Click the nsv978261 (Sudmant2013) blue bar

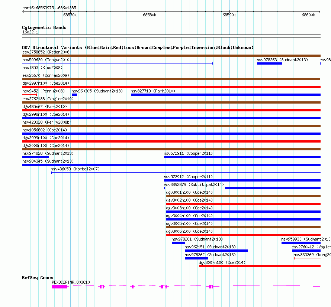(179, 243)
